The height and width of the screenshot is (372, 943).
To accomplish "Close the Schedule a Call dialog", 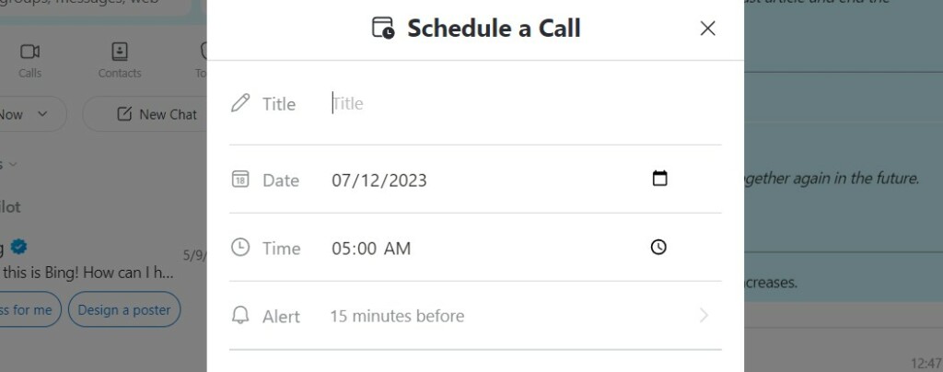I will point(707,29).
